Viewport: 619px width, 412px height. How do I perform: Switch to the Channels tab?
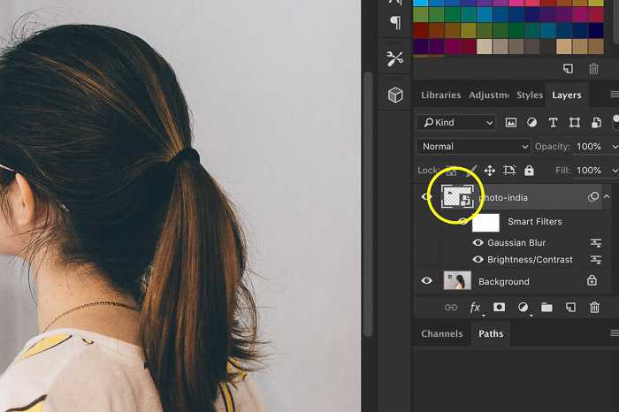pos(442,333)
